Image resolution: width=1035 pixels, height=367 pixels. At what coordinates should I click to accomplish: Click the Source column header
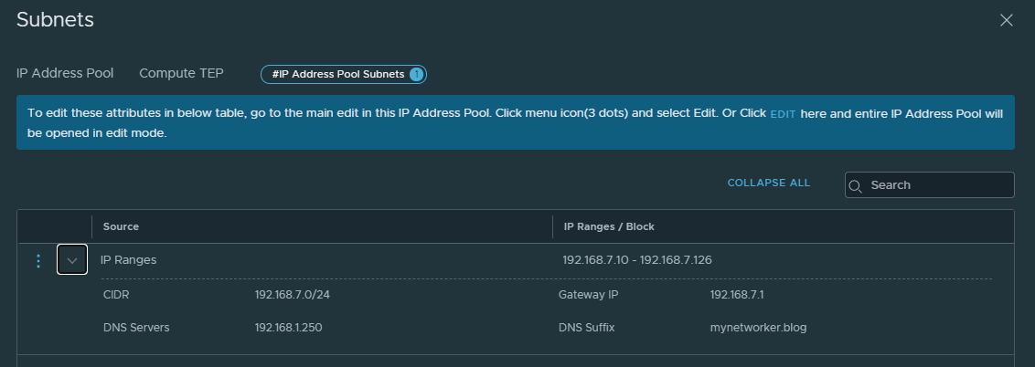point(121,226)
